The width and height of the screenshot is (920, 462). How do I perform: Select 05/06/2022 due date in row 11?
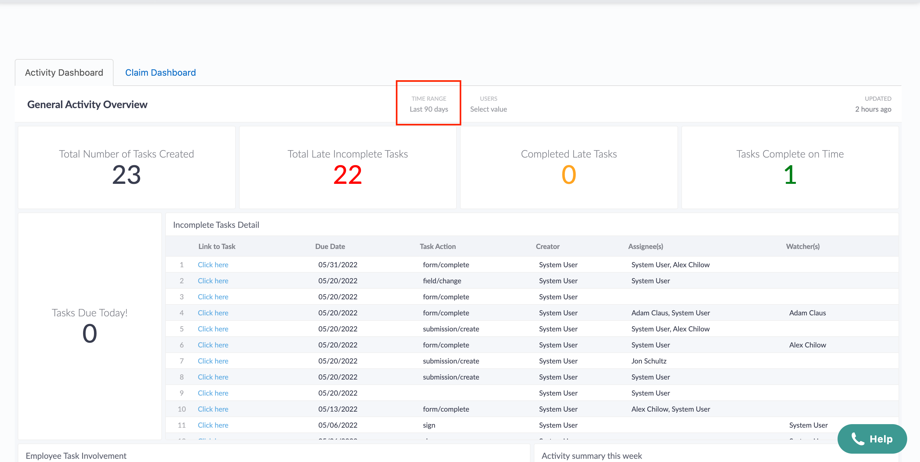click(338, 425)
